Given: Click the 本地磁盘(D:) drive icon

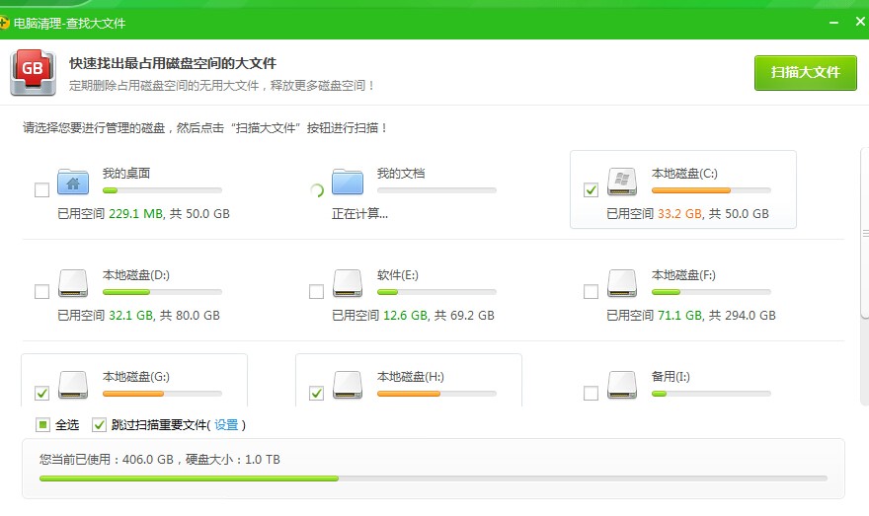Looking at the screenshot, I should [73, 283].
